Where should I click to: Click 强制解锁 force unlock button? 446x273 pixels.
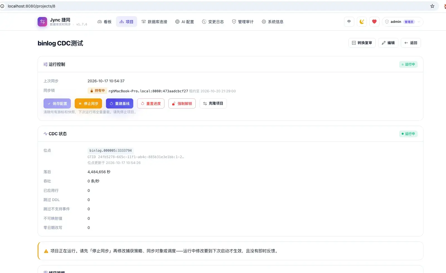182,103
